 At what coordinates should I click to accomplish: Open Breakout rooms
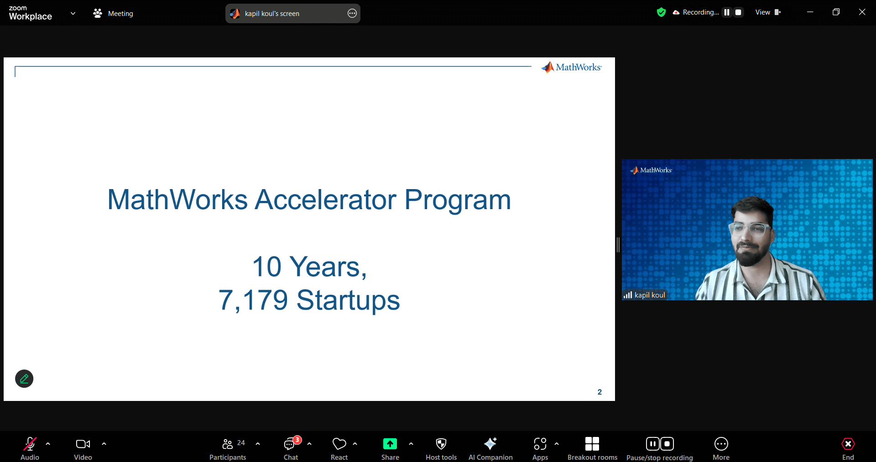[592, 444]
